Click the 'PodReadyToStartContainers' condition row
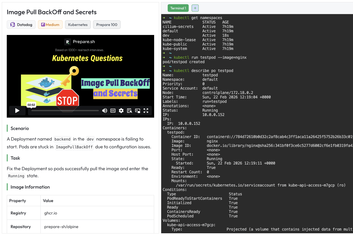 [202, 198]
